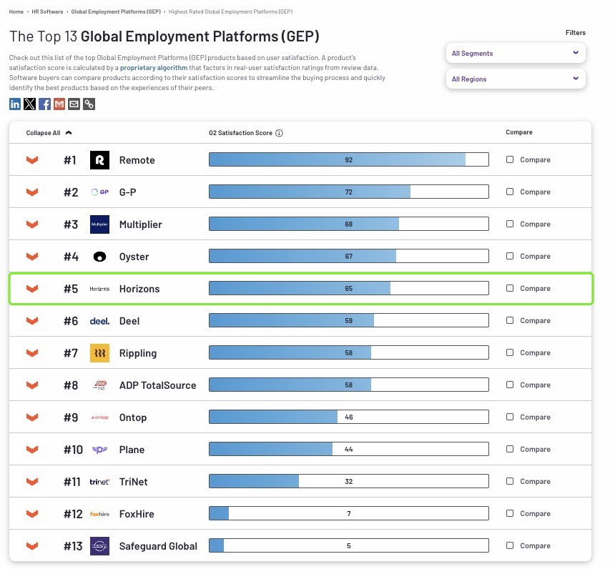The height and width of the screenshot is (569, 610).
Task: Share by email envelope icon
Action: pyautogui.click(x=74, y=104)
